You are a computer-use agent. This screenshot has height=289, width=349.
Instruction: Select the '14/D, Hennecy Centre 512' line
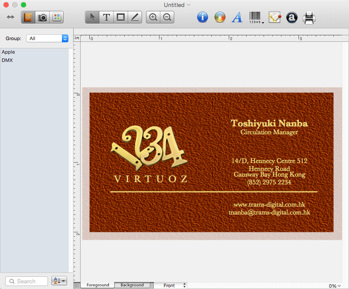tap(269, 161)
